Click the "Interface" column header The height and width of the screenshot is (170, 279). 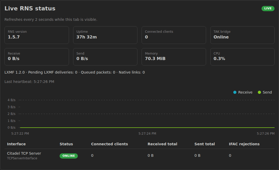pyautogui.click(x=16, y=144)
